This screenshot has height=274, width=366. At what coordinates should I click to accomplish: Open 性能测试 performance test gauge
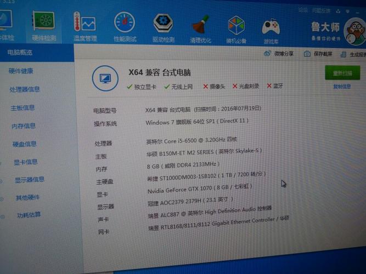coord(125,27)
